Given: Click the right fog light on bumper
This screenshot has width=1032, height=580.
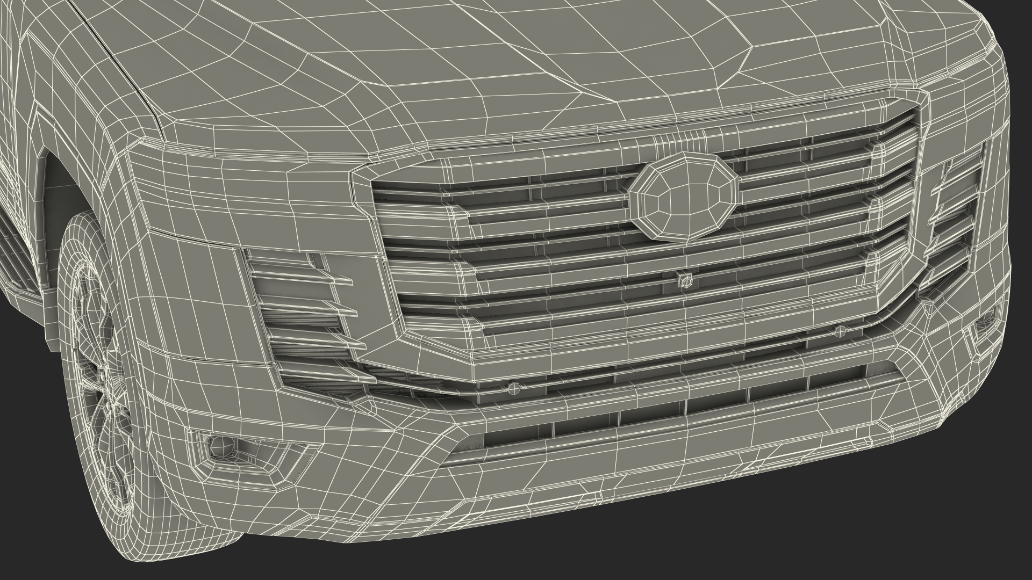Looking at the screenshot, I should coord(984,327).
